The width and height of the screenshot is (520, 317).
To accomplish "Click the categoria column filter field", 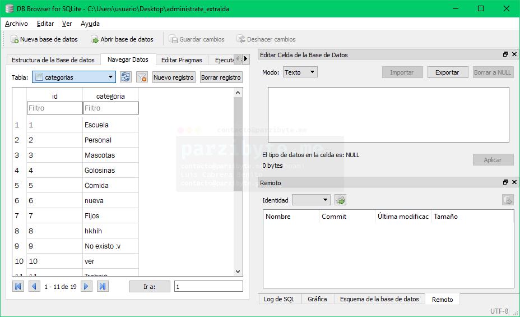I will tap(111, 108).
